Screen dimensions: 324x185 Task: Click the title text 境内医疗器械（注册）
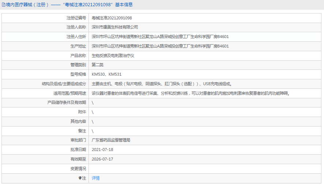tap(28, 4)
